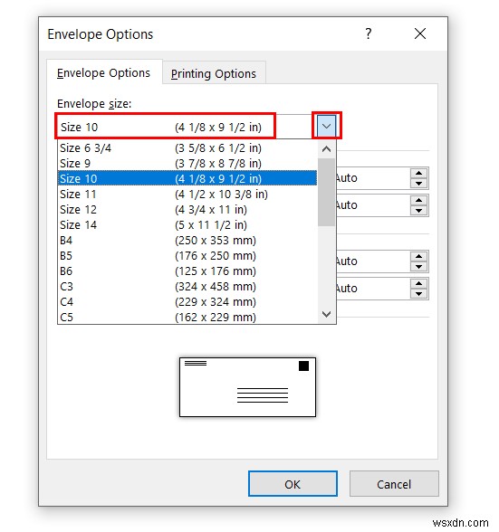This screenshot has height=532, width=499.
Task: Pick Size 12 (4 3/4 x 11 in)
Action: pyautogui.click(x=187, y=209)
